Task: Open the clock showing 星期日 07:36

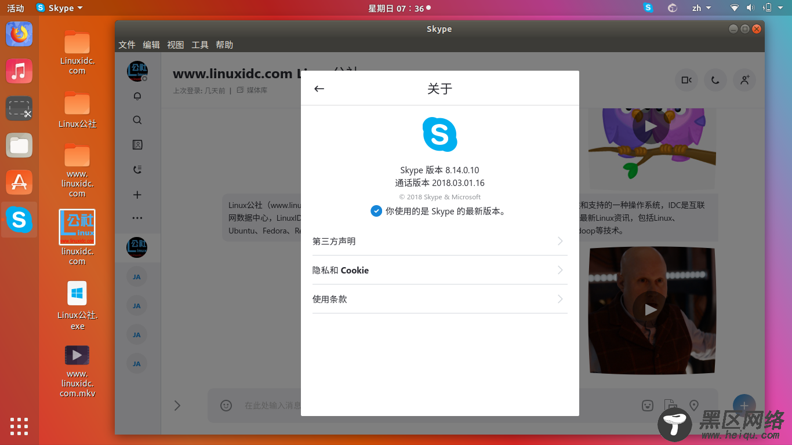Action: [x=399, y=8]
